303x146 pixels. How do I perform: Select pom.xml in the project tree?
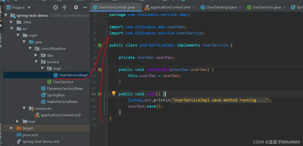pyautogui.click(x=30, y=135)
